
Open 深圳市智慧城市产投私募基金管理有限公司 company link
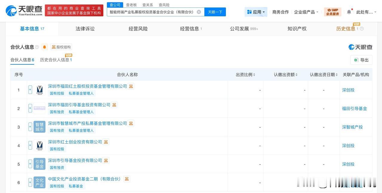[87, 123]
